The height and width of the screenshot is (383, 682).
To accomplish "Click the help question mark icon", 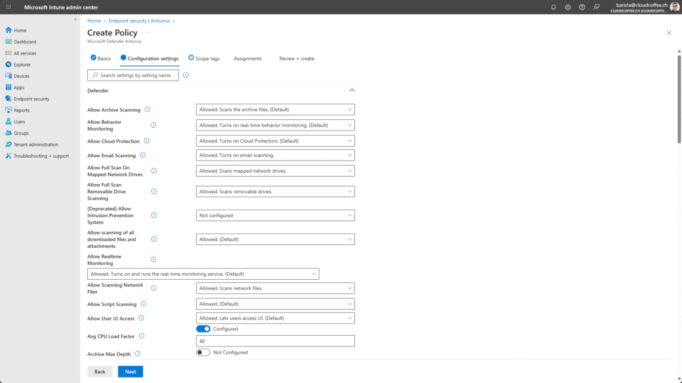I will [582, 7].
